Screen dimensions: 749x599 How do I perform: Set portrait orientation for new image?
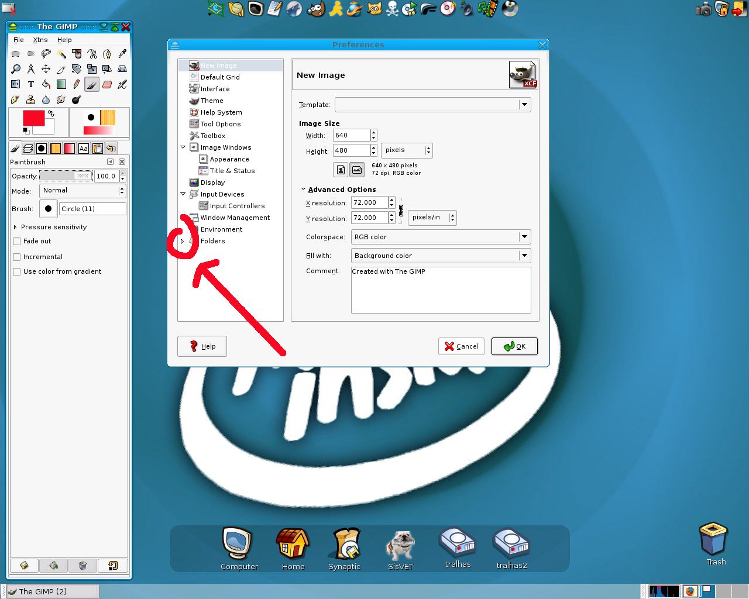click(x=341, y=170)
